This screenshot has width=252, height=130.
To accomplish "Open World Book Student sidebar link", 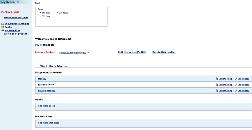I will coord(16,34).
